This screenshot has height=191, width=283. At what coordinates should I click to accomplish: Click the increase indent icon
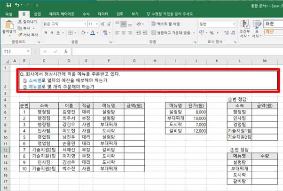click(145, 33)
